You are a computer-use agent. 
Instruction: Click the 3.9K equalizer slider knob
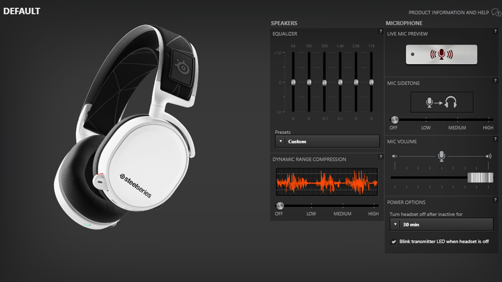click(x=356, y=82)
